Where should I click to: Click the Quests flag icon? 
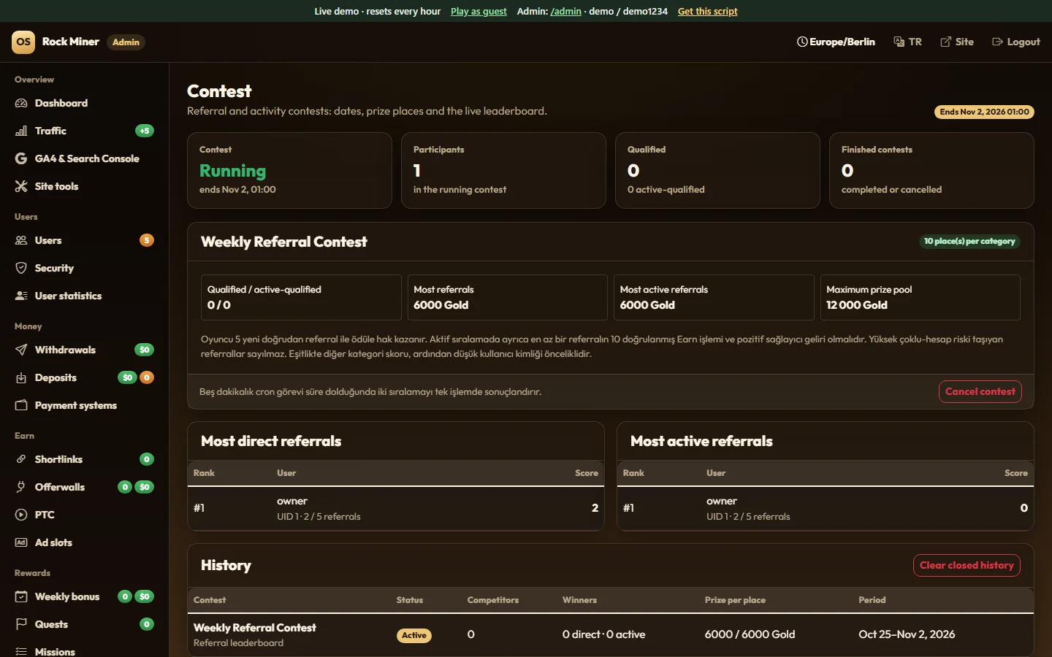point(21,624)
